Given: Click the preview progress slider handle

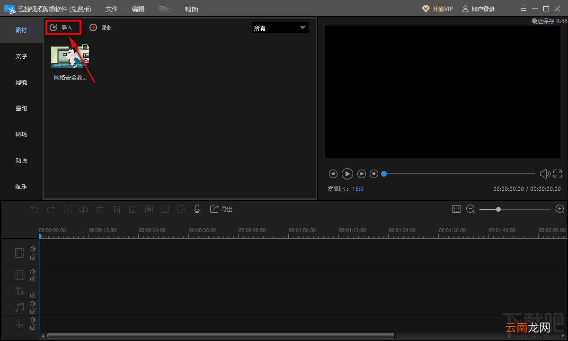Looking at the screenshot, I should coord(384,174).
